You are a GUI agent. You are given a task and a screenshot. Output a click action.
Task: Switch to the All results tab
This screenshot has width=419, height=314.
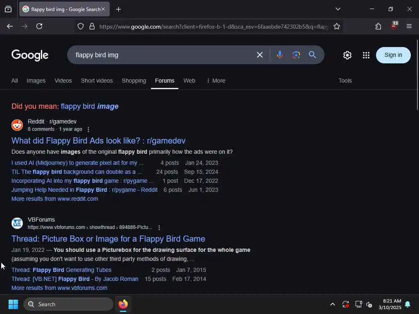15,81
